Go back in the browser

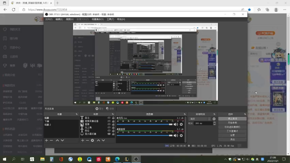pos(5,10)
